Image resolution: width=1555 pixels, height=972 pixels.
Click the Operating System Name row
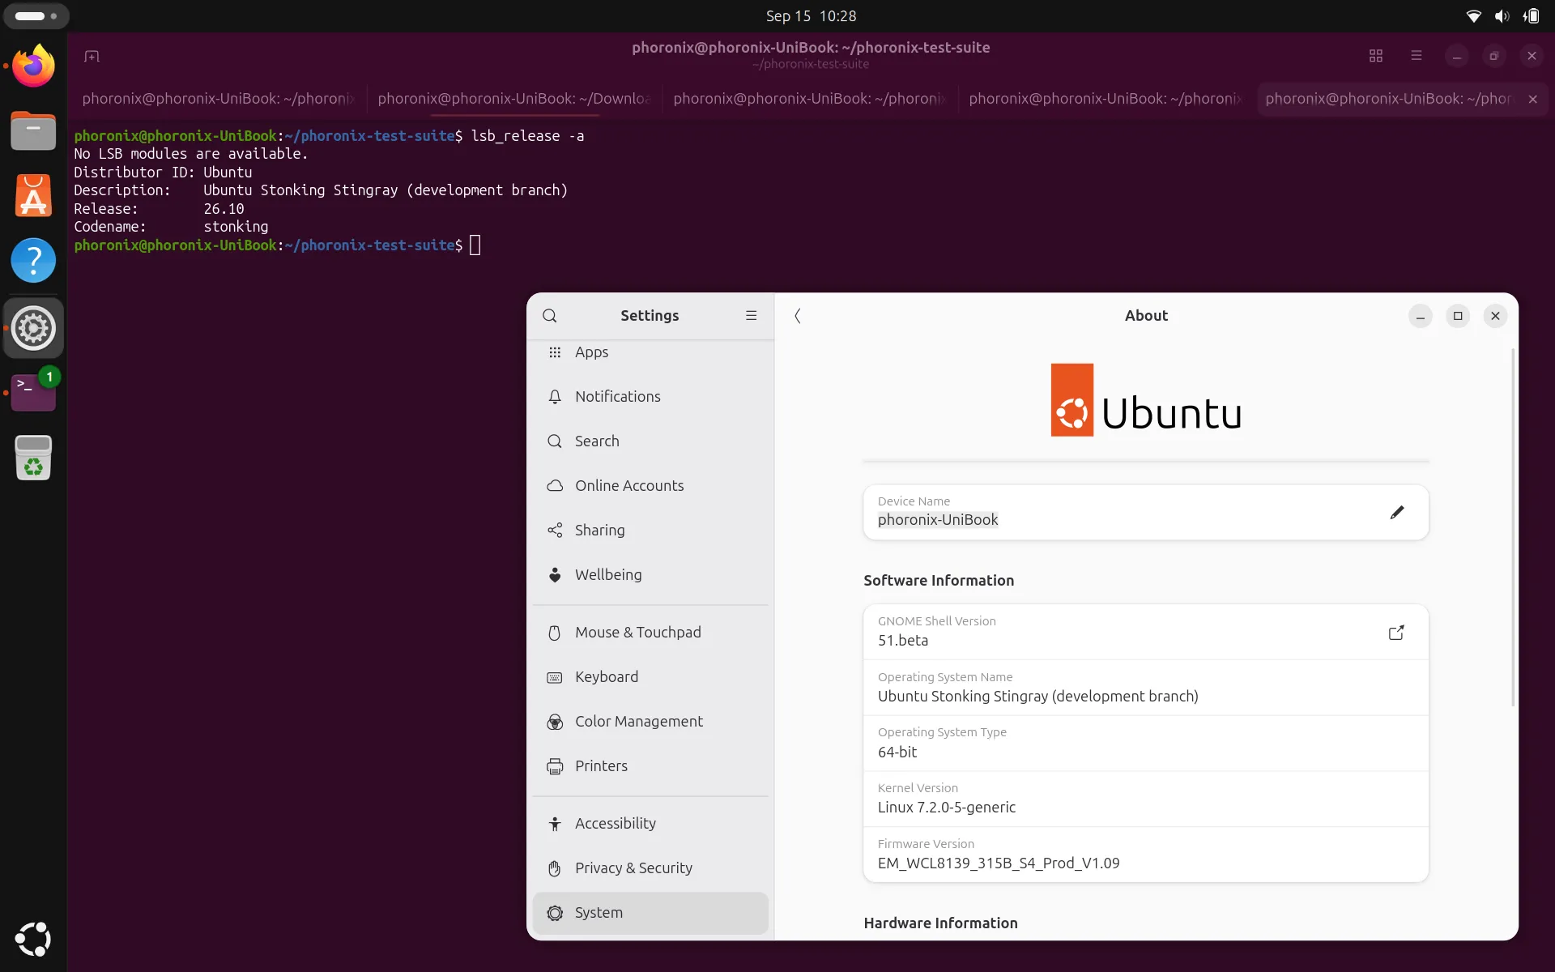[1146, 688]
